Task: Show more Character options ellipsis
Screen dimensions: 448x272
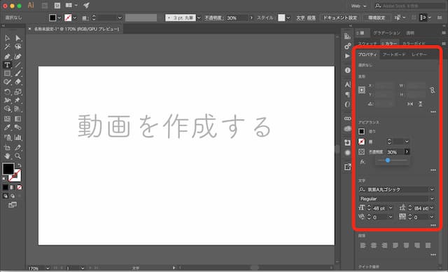Action: coord(433,225)
